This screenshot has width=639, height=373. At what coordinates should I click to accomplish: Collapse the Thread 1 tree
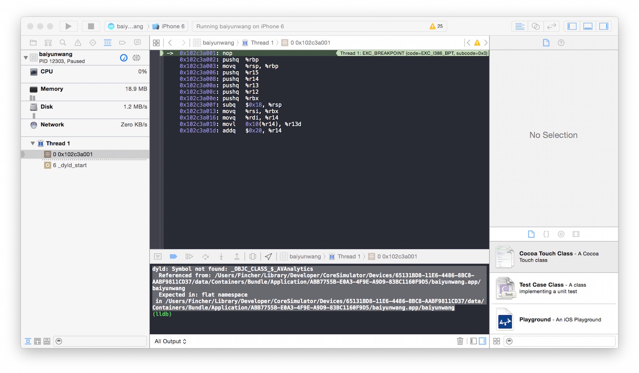point(33,143)
